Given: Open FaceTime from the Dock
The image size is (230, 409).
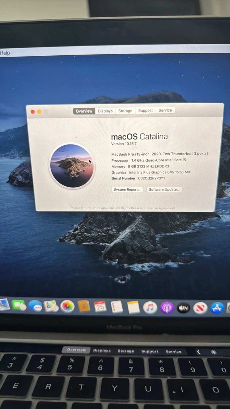Looking at the screenshot, I should tap(19, 306).
